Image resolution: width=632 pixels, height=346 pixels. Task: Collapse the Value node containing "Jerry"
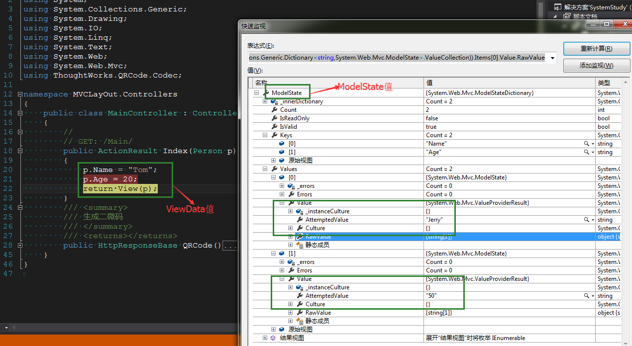pos(282,203)
